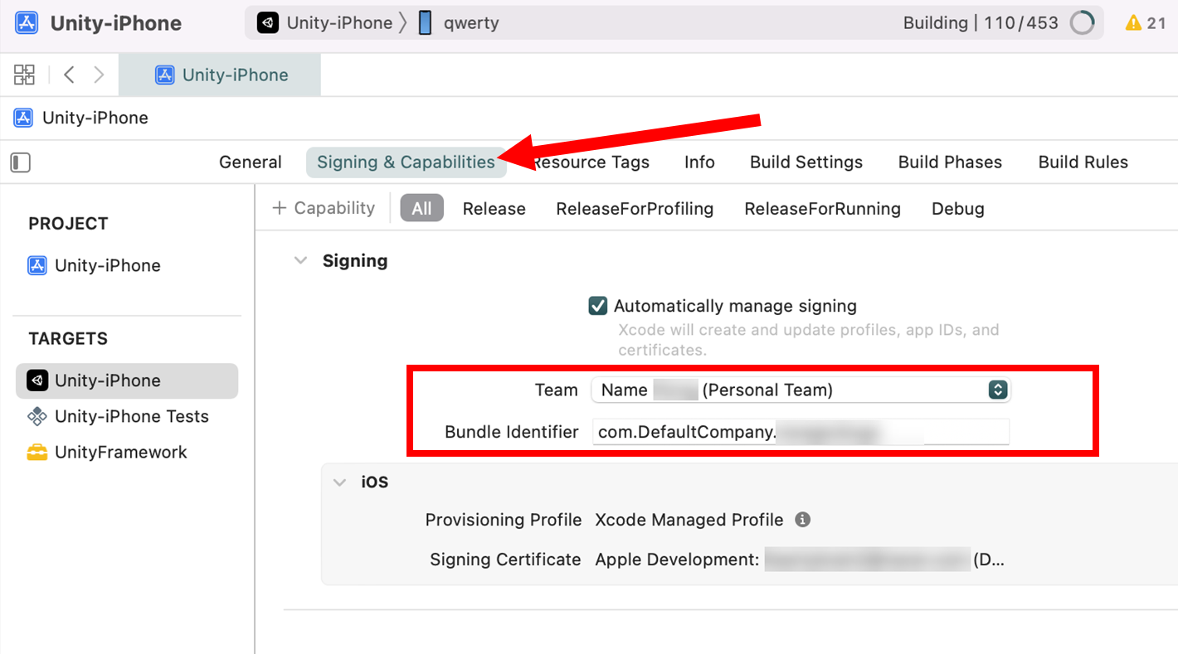Viewport: 1178px width, 654px height.
Task: Select the qwerty device iPhone icon
Action: pos(425,23)
